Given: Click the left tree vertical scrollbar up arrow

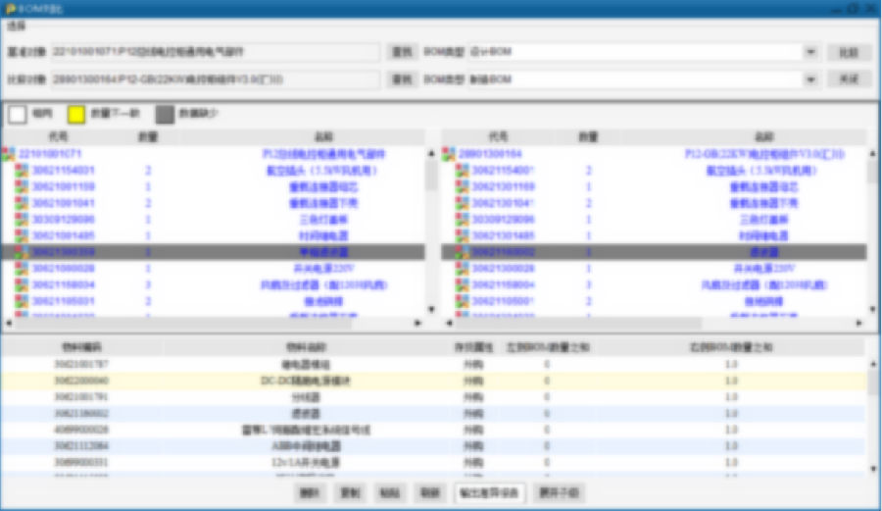Looking at the screenshot, I should coord(431,153).
